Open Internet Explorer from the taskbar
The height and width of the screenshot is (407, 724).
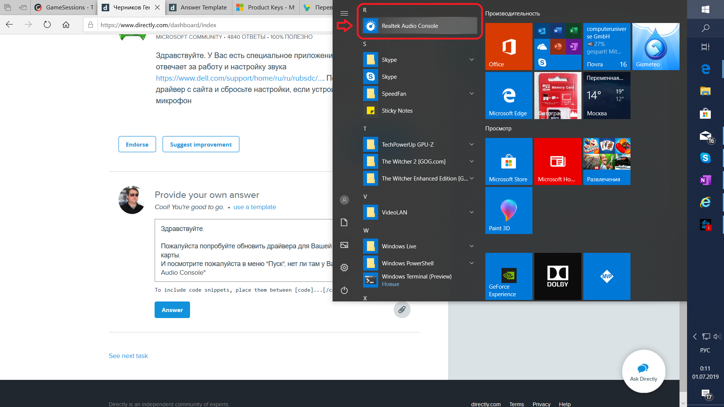click(x=706, y=202)
